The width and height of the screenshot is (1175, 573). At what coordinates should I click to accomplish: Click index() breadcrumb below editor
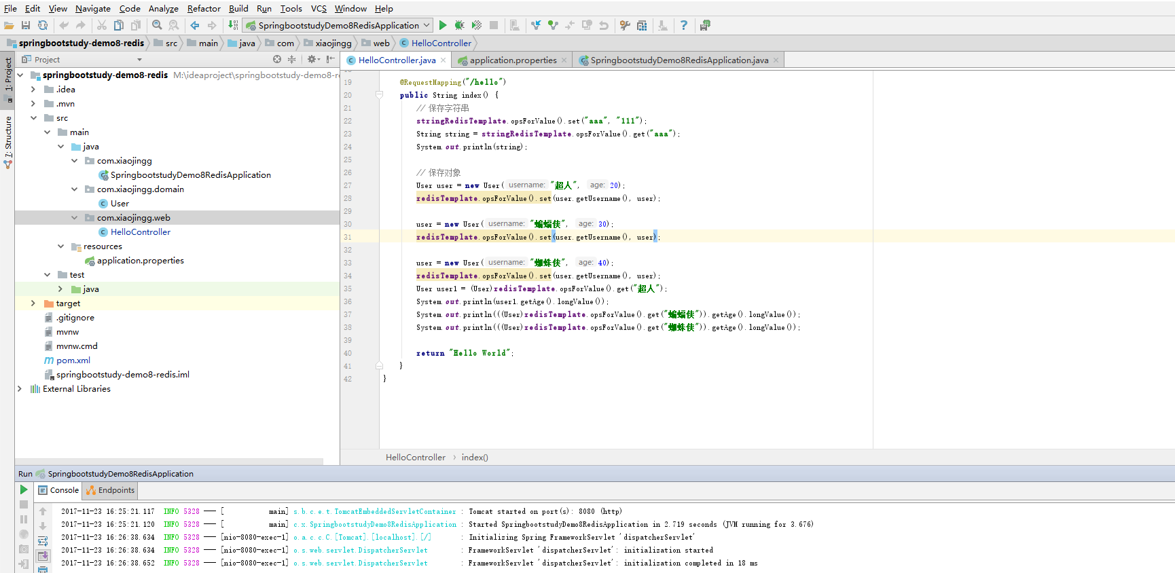475,457
